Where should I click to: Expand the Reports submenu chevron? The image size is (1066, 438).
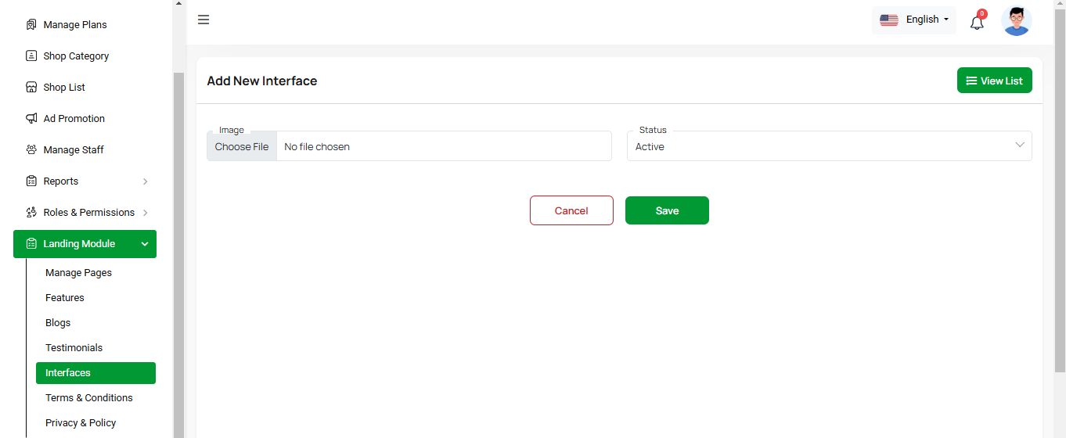click(x=146, y=181)
